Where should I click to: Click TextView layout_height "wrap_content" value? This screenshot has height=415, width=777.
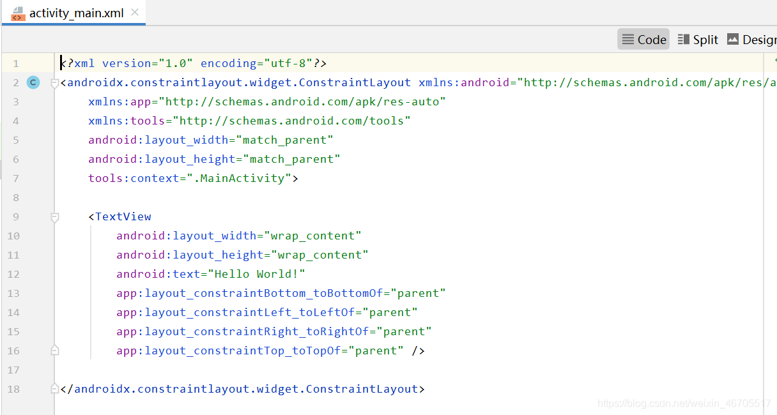click(x=320, y=255)
